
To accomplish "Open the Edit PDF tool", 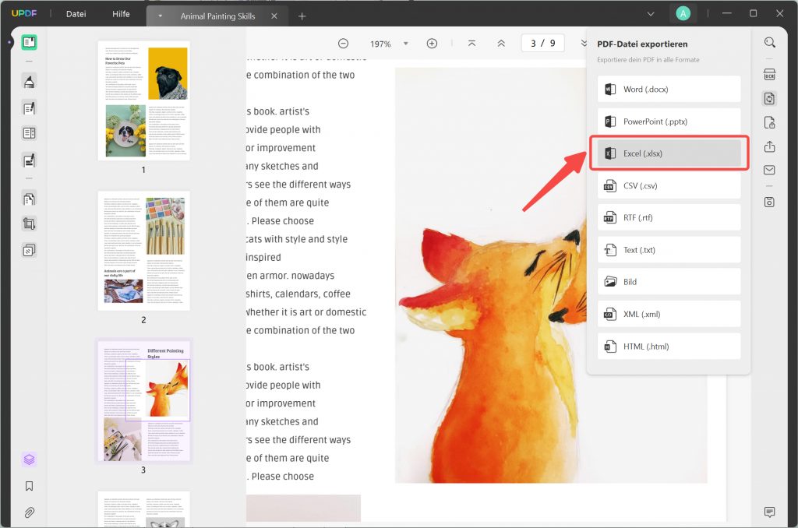I will click(x=29, y=107).
